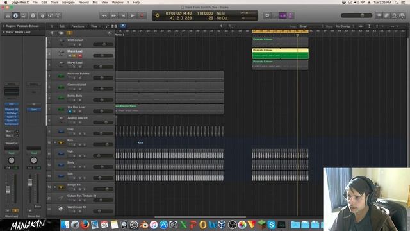
Task: Open the Functions dropdown in Tracks area
Action: (x=79, y=26)
